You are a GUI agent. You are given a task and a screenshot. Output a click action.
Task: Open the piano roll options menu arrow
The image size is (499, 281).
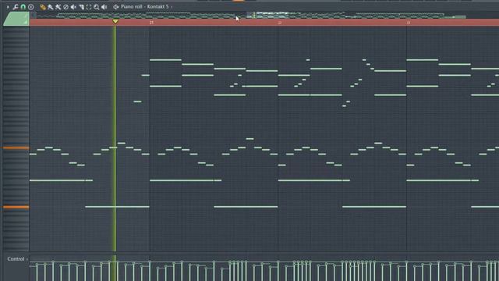[x=8, y=7]
